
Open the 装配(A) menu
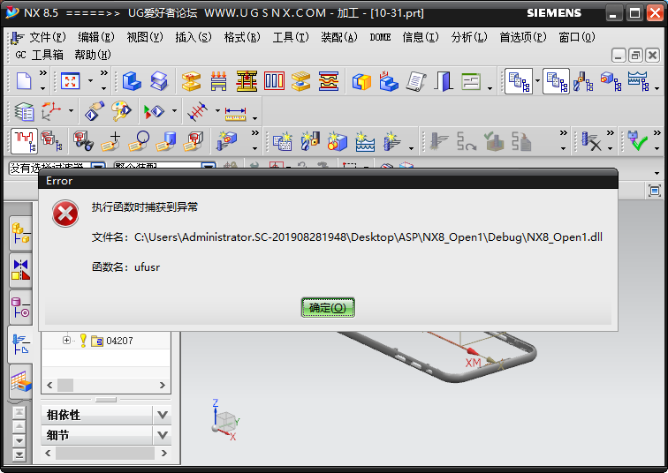[x=339, y=37]
